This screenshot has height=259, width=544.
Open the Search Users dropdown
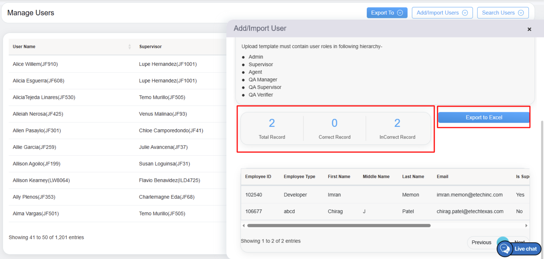pos(502,13)
